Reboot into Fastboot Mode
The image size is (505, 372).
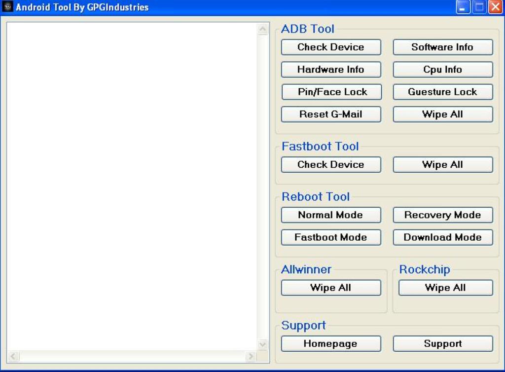click(331, 237)
